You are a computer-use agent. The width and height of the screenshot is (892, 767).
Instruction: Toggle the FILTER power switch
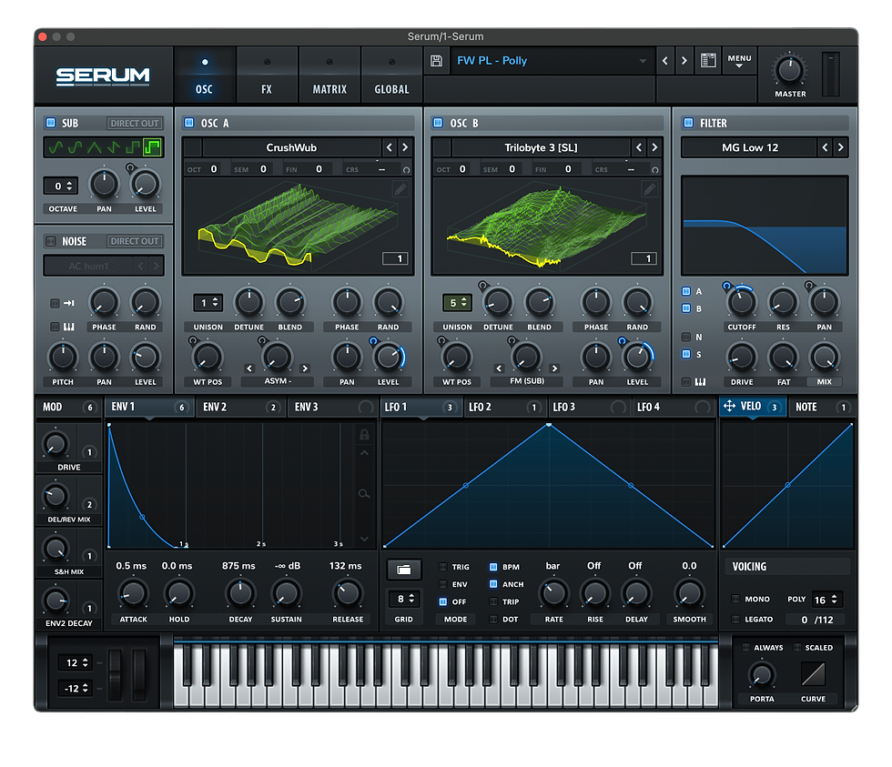tap(688, 123)
